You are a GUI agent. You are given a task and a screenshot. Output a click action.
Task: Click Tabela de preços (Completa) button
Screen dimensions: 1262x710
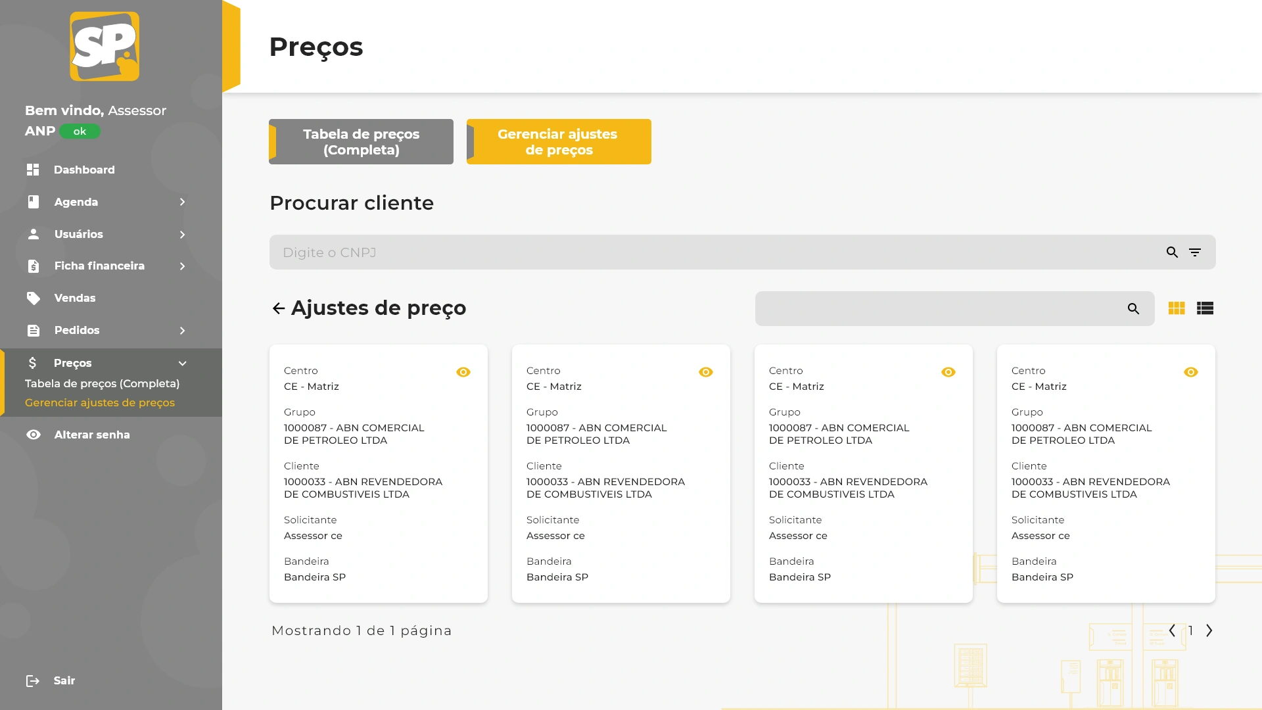click(x=361, y=142)
